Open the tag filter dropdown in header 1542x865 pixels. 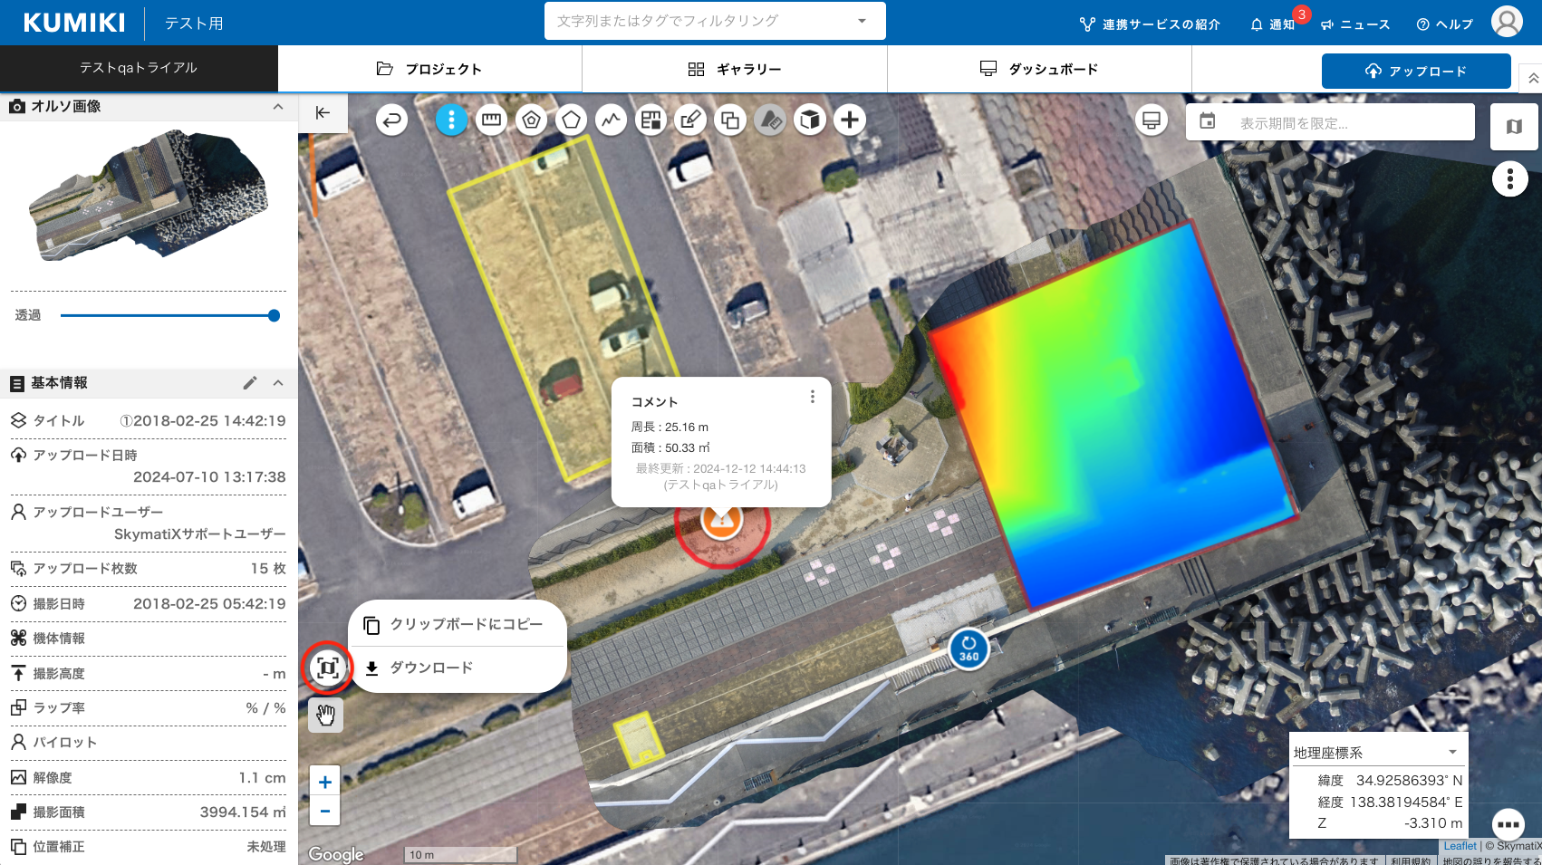pyautogui.click(x=862, y=21)
